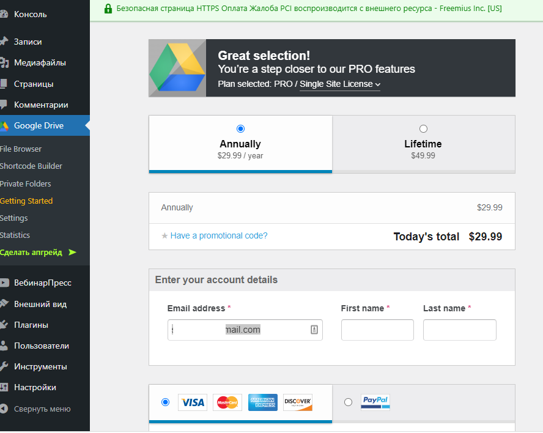Open the Single Site License dropdown
543x433 pixels.
[x=340, y=84]
